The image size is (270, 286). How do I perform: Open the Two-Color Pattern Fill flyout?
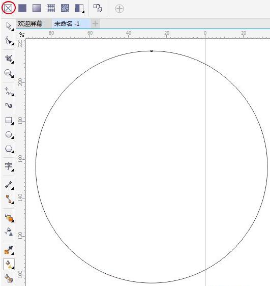pyautogui.click(x=80, y=8)
